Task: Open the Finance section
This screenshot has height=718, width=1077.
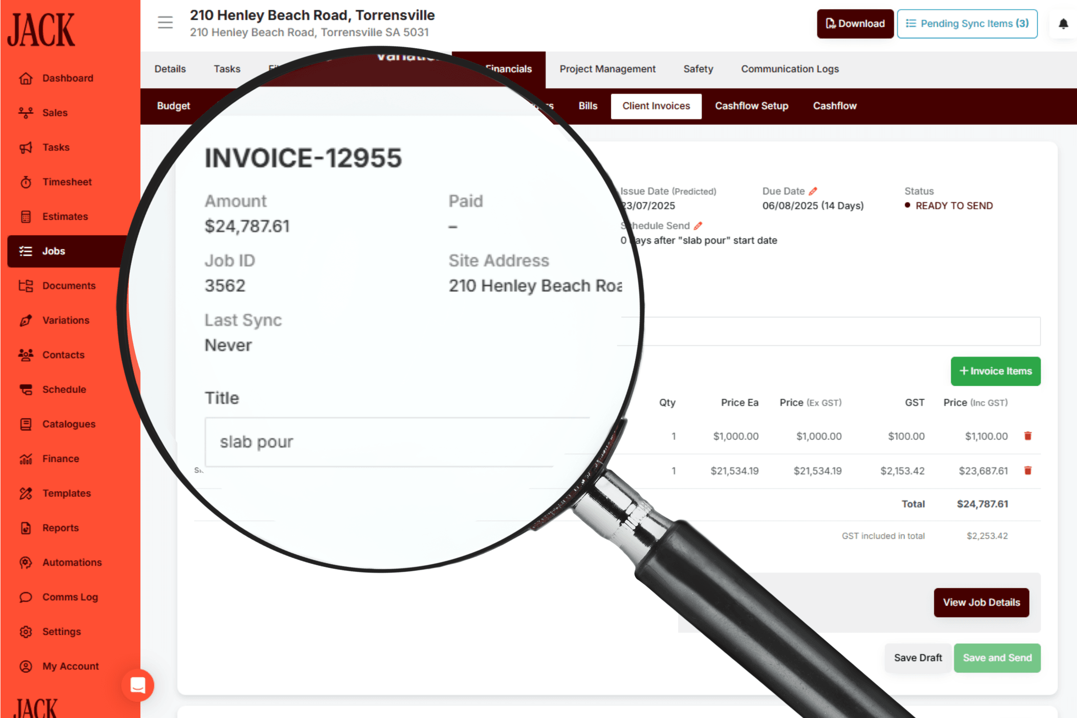Action: (x=60, y=458)
